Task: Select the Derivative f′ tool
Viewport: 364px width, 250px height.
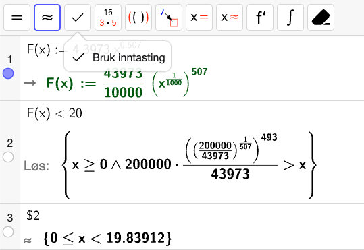Action: pos(260,18)
